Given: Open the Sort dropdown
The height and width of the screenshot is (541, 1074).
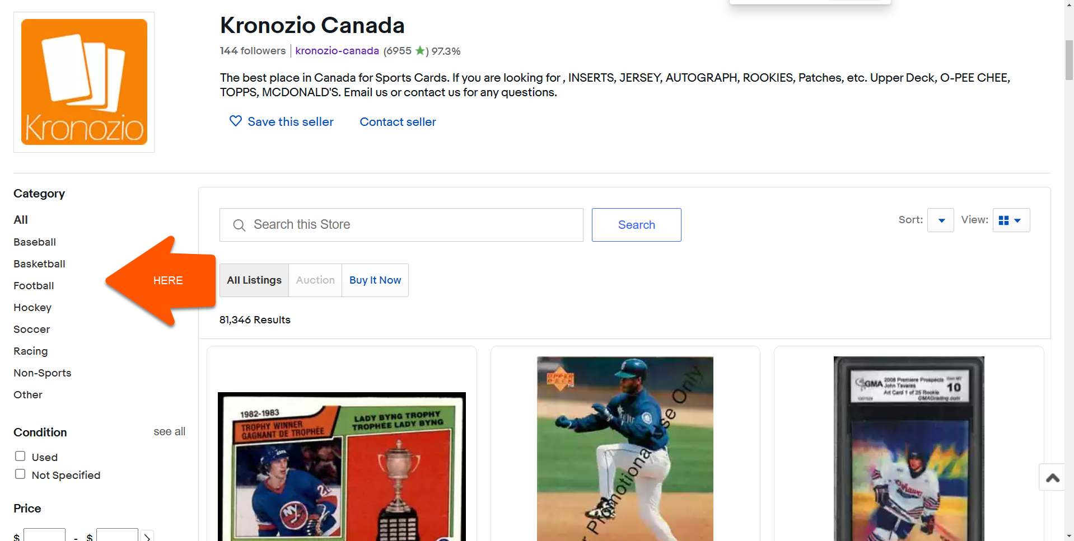Looking at the screenshot, I should pyautogui.click(x=941, y=220).
